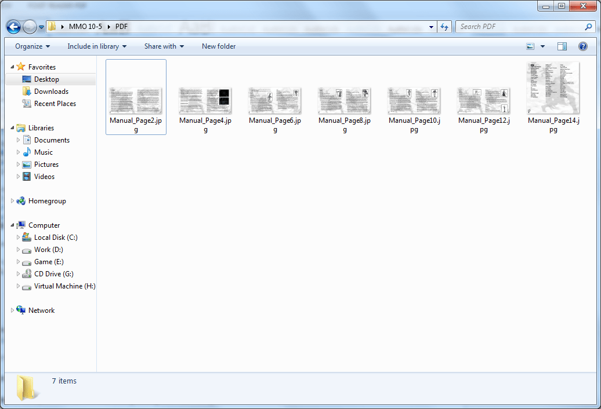The width and height of the screenshot is (601, 409).
Task: Open the Help question mark icon
Action: pyautogui.click(x=582, y=46)
